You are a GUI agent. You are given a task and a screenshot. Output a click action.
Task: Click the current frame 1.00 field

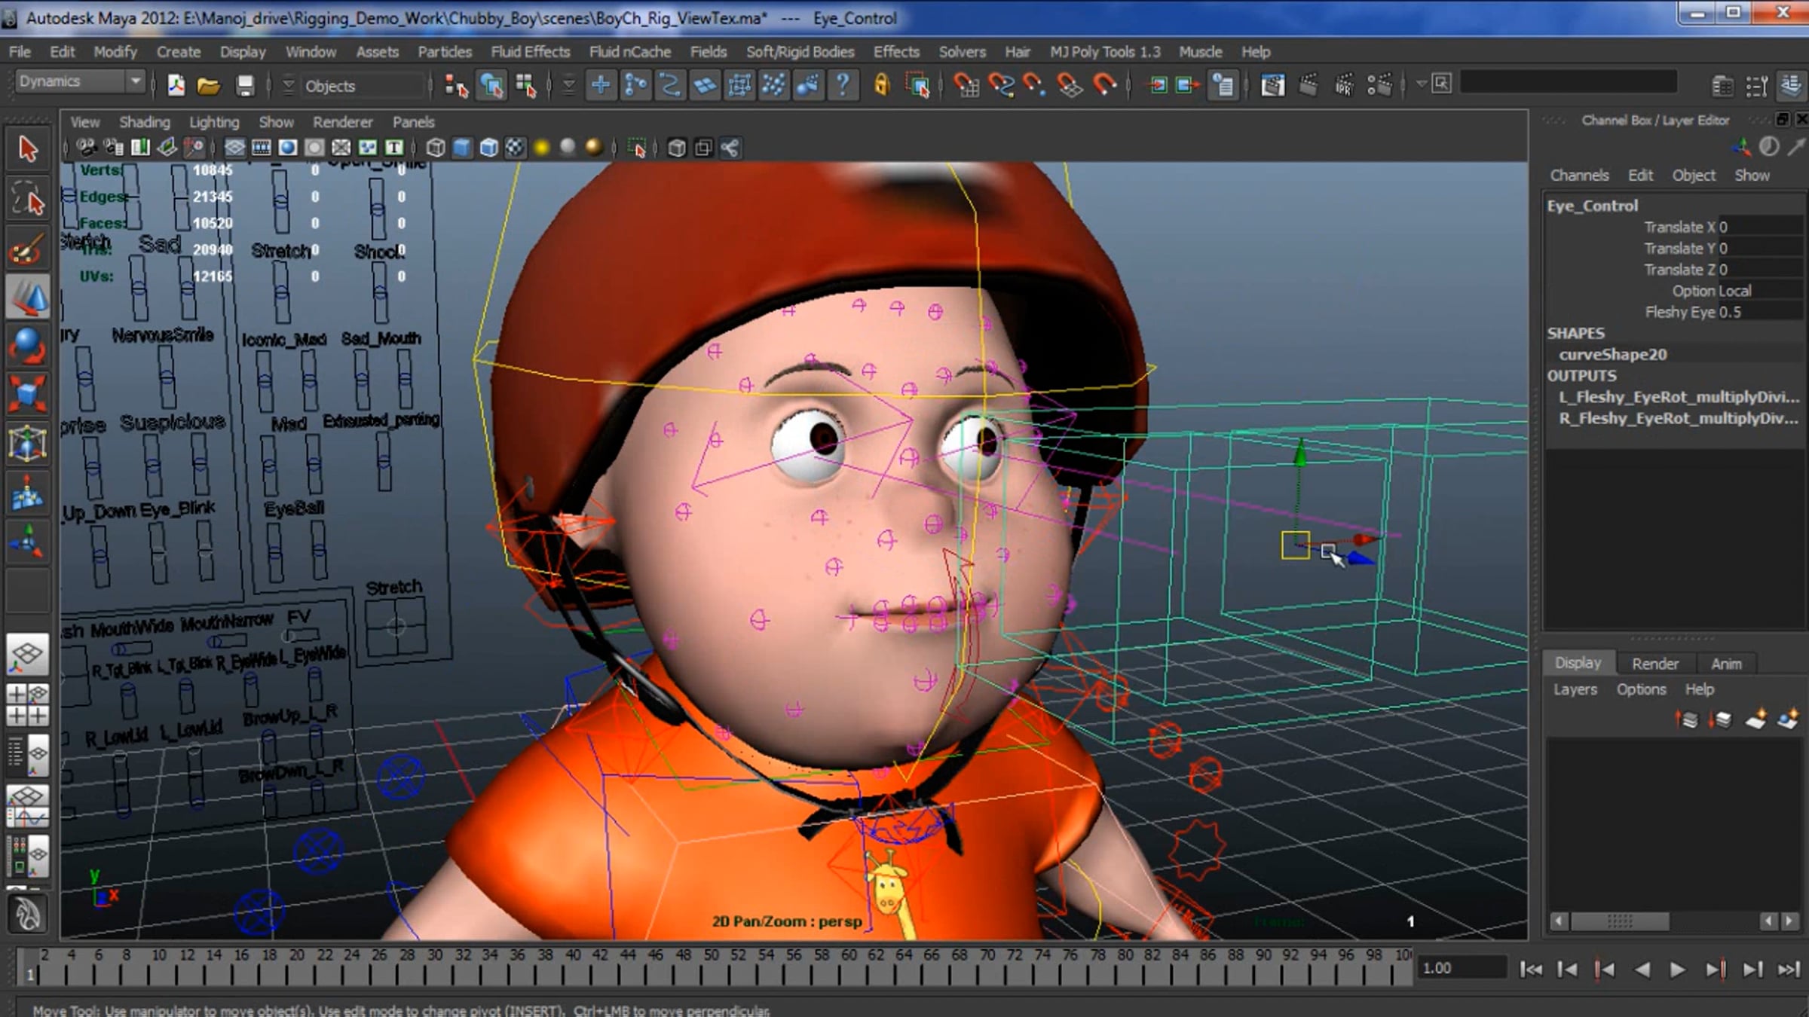pos(1461,968)
